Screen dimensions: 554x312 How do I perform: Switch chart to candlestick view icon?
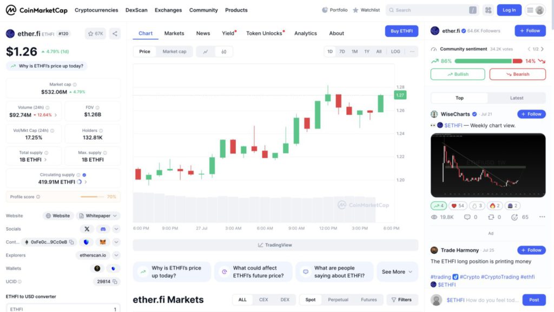click(223, 52)
